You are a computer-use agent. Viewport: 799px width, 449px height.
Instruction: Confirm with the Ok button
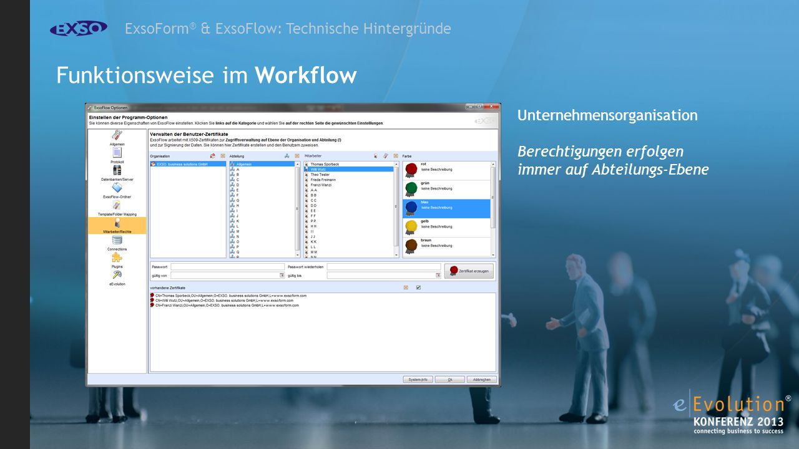click(449, 379)
